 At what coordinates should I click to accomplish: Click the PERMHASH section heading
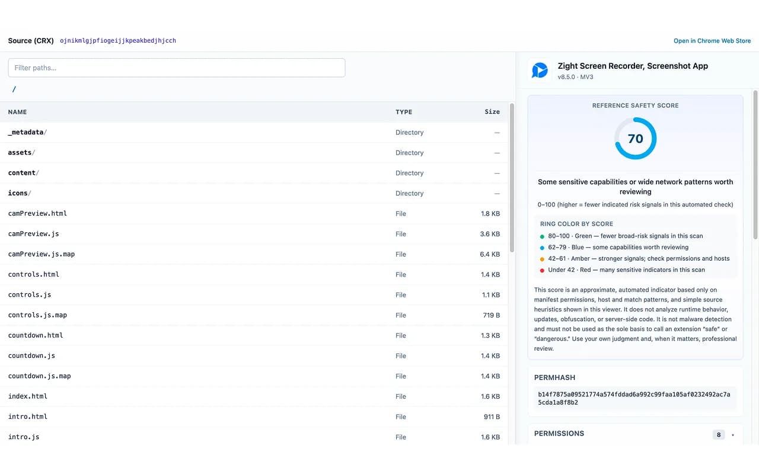click(554, 377)
